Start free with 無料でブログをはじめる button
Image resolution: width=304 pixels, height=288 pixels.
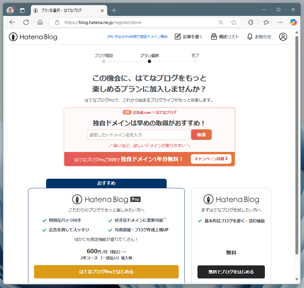pos(231,272)
